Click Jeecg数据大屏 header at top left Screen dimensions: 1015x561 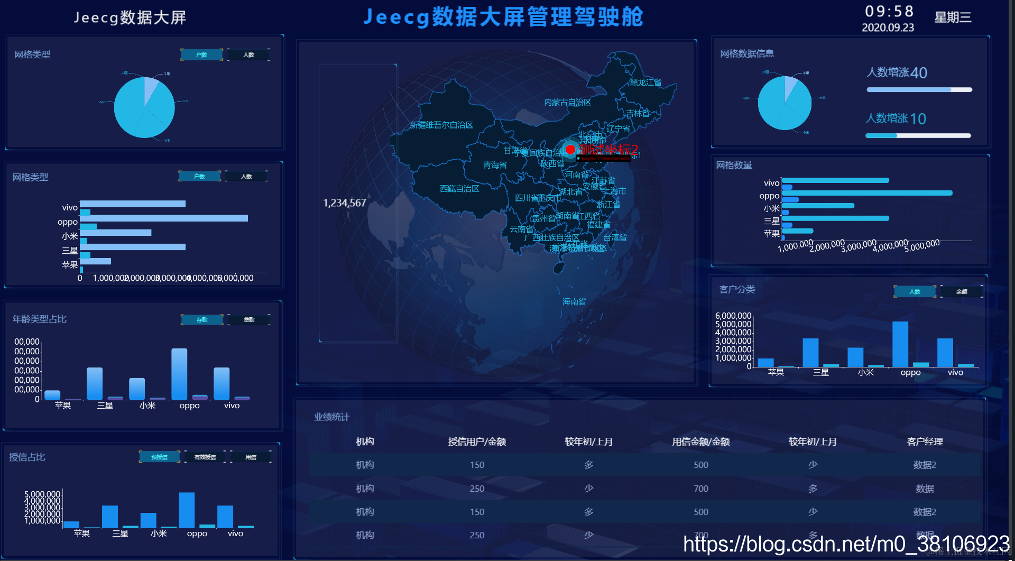[130, 17]
